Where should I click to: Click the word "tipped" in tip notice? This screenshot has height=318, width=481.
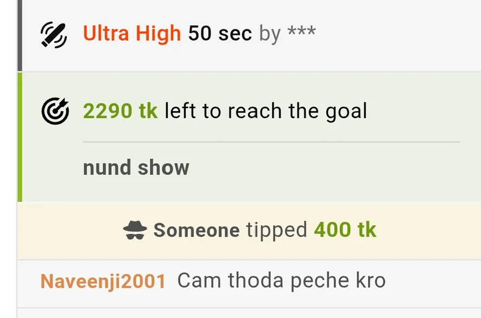276,231
